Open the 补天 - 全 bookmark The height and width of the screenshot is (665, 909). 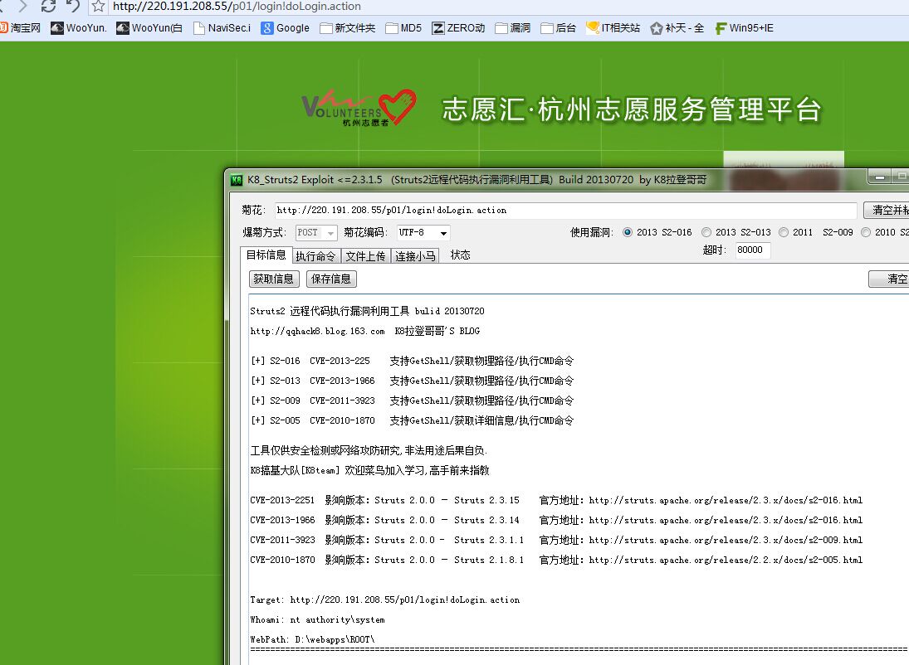677,28
